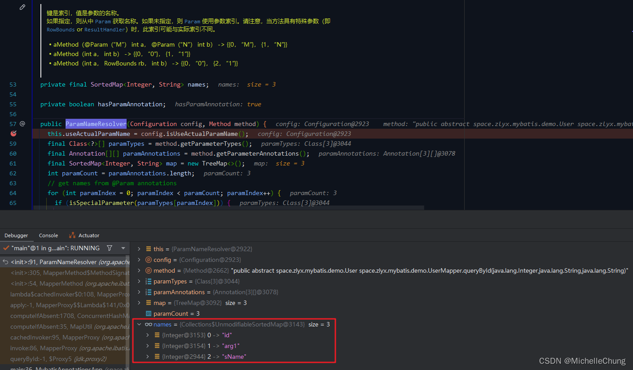633x370 pixels.
Task: Click the @ gutter icon on line 57
Action: pyautogui.click(x=22, y=124)
